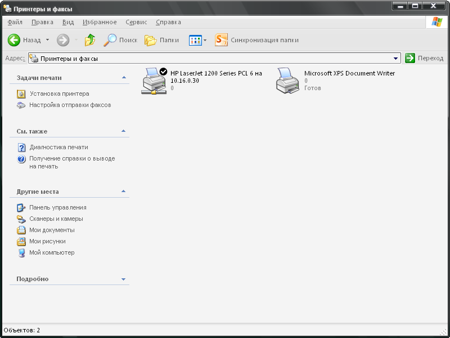Click the Папки toolbar label
The image size is (450, 338).
pos(169,40)
